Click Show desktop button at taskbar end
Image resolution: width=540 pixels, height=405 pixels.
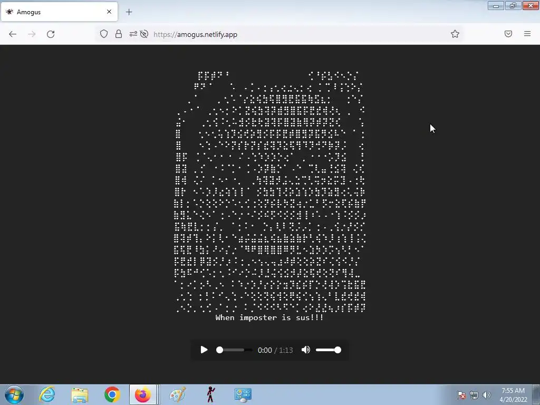point(536,394)
